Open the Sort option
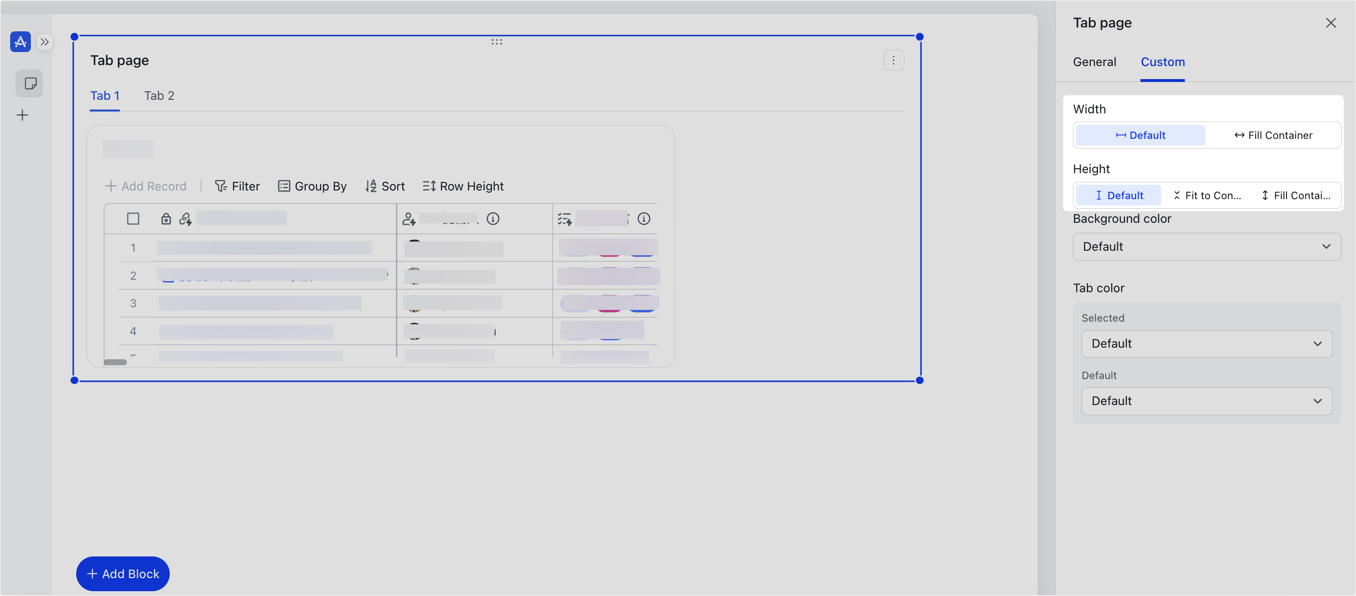 click(x=385, y=186)
